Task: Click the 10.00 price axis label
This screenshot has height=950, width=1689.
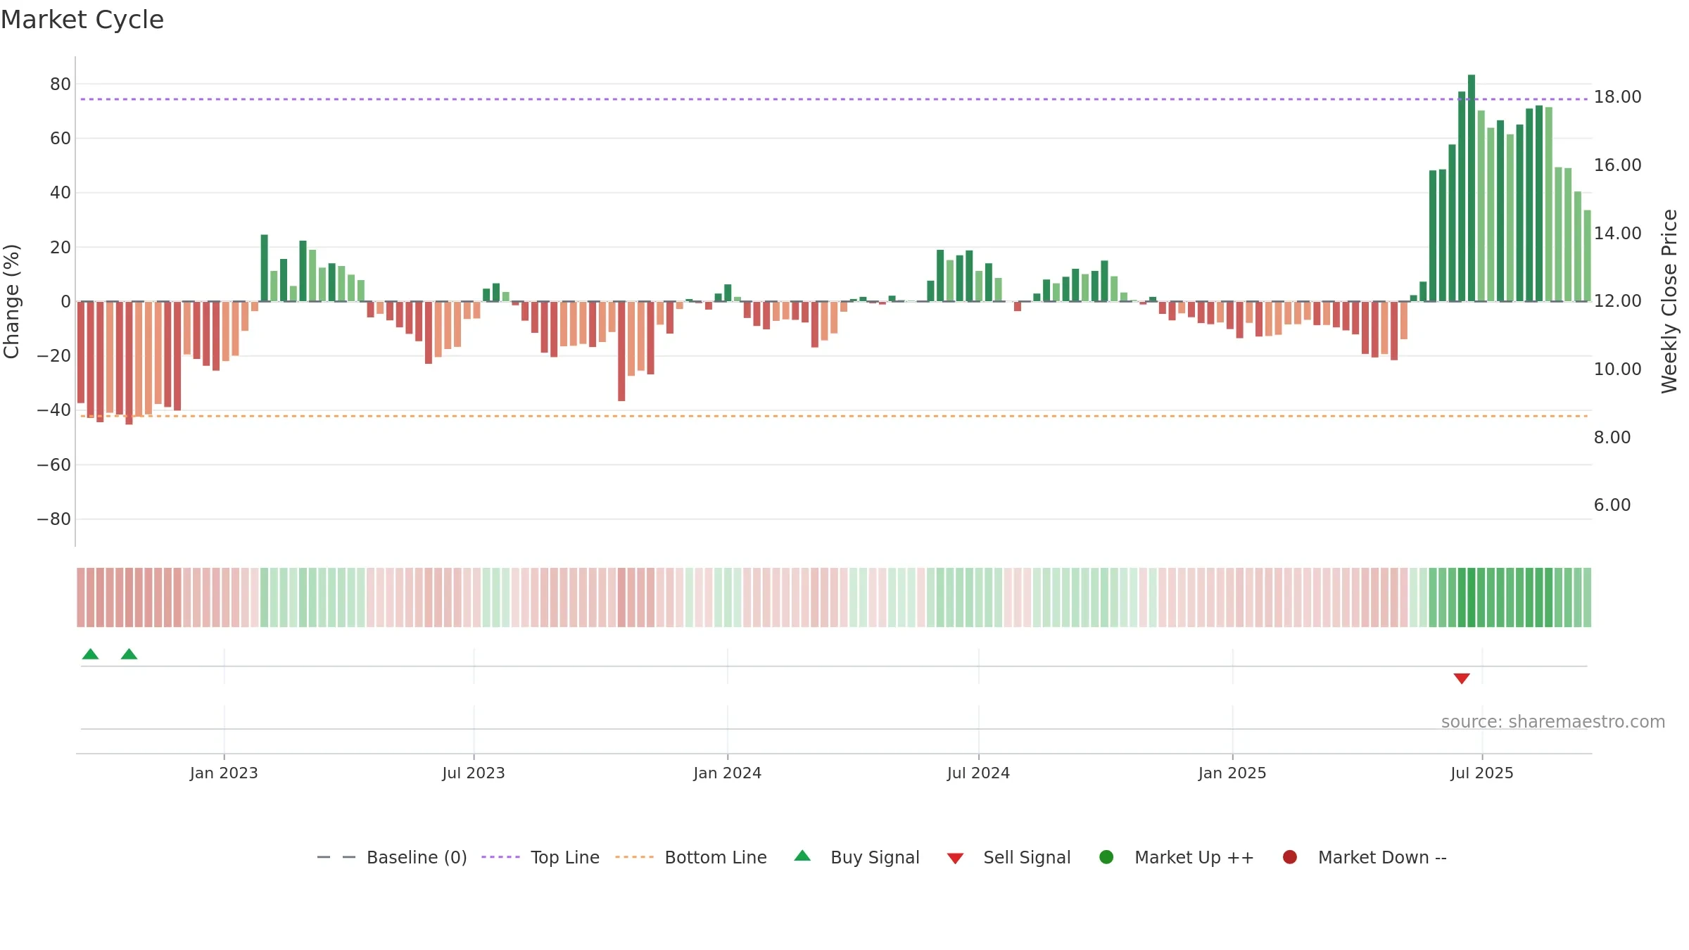Action: [1617, 369]
